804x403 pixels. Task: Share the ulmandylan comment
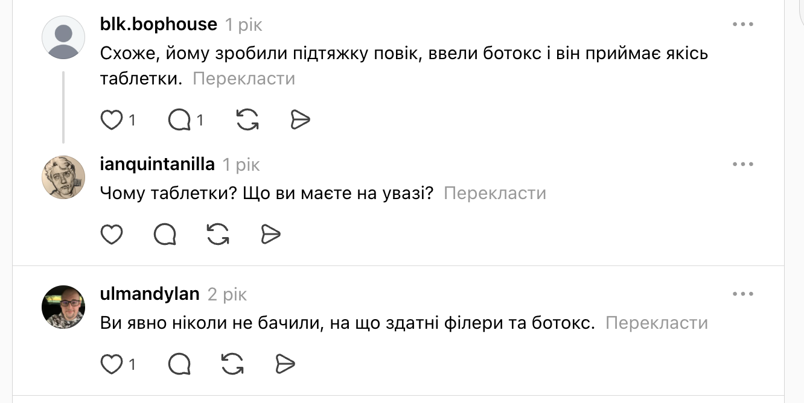coord(286,364)
